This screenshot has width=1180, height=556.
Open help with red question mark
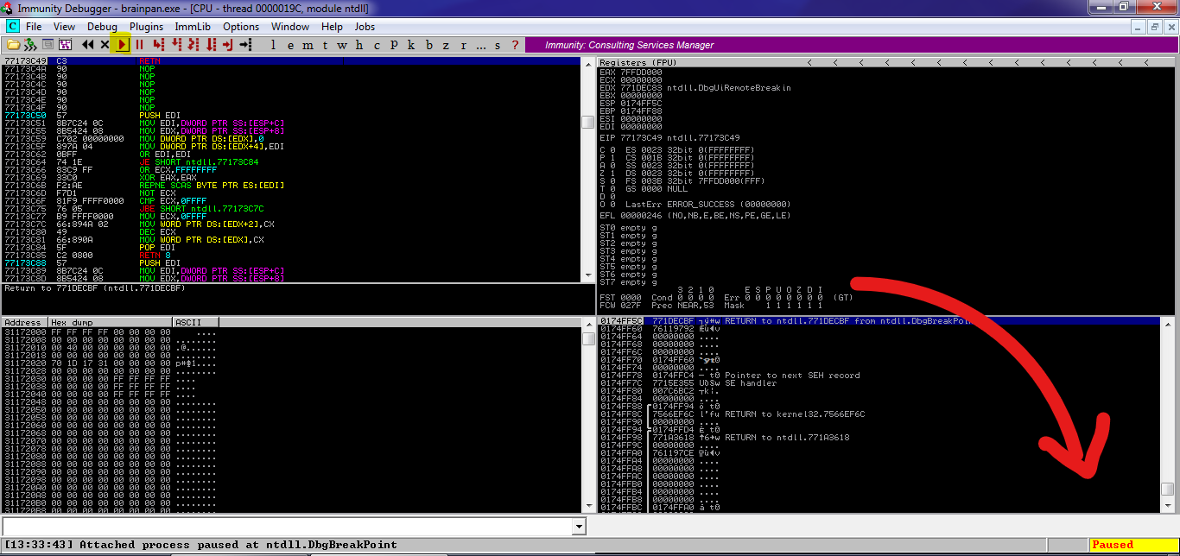[515, 44]
